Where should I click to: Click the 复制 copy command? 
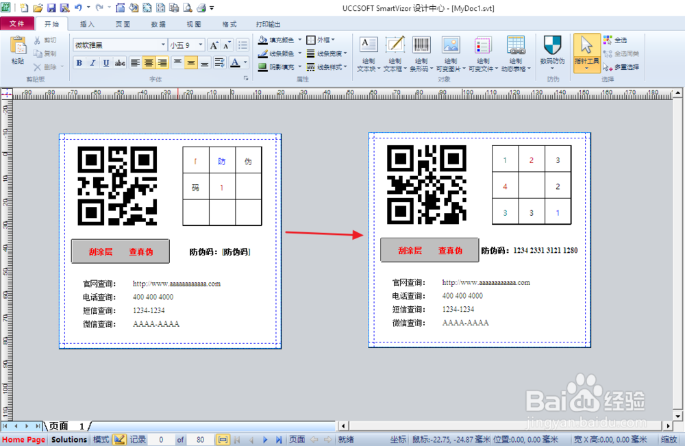[x=45, y=53]
